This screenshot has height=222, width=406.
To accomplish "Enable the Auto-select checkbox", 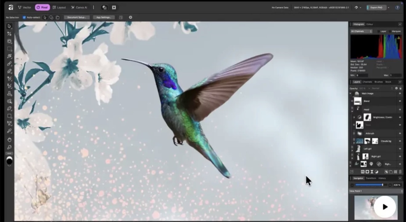I will (24, 17).
